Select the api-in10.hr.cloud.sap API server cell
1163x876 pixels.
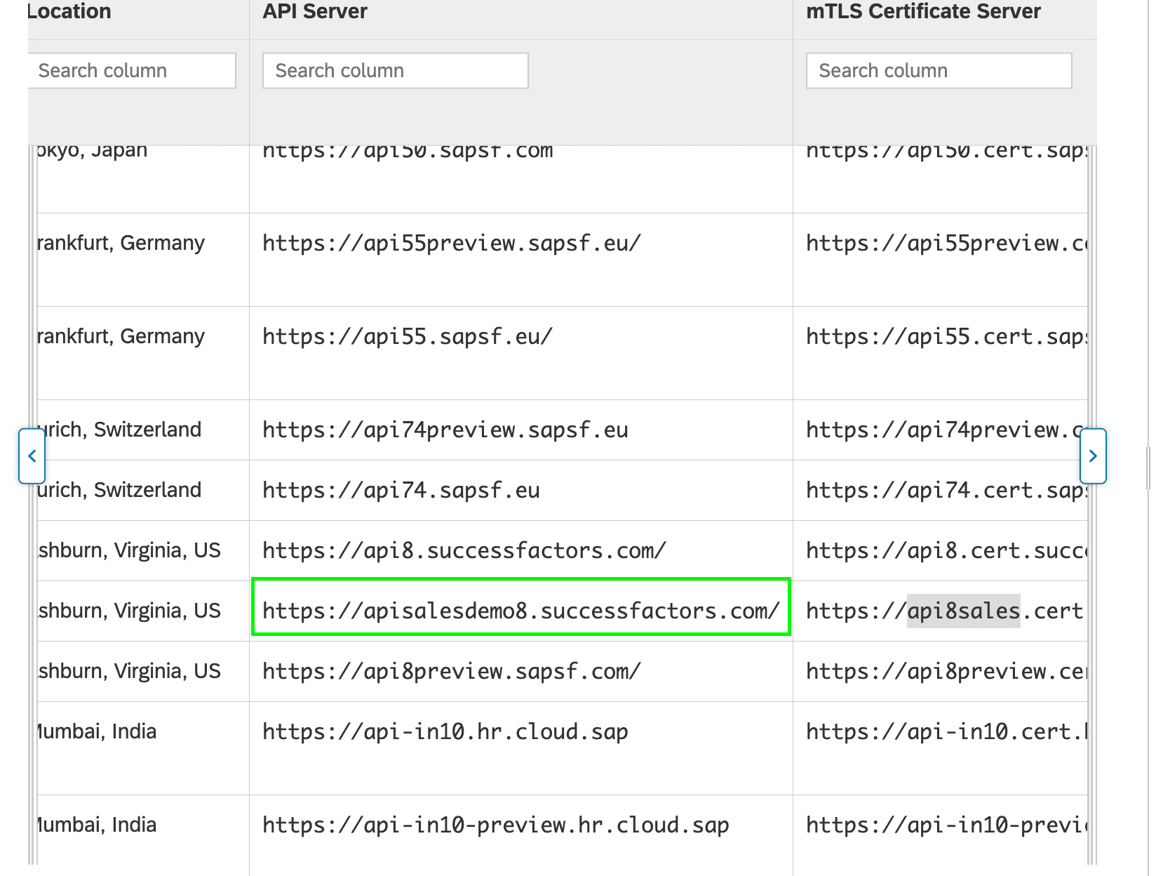tap(521, 748)
